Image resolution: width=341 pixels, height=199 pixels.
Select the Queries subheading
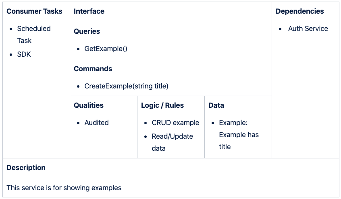click(x=87, y=31)
